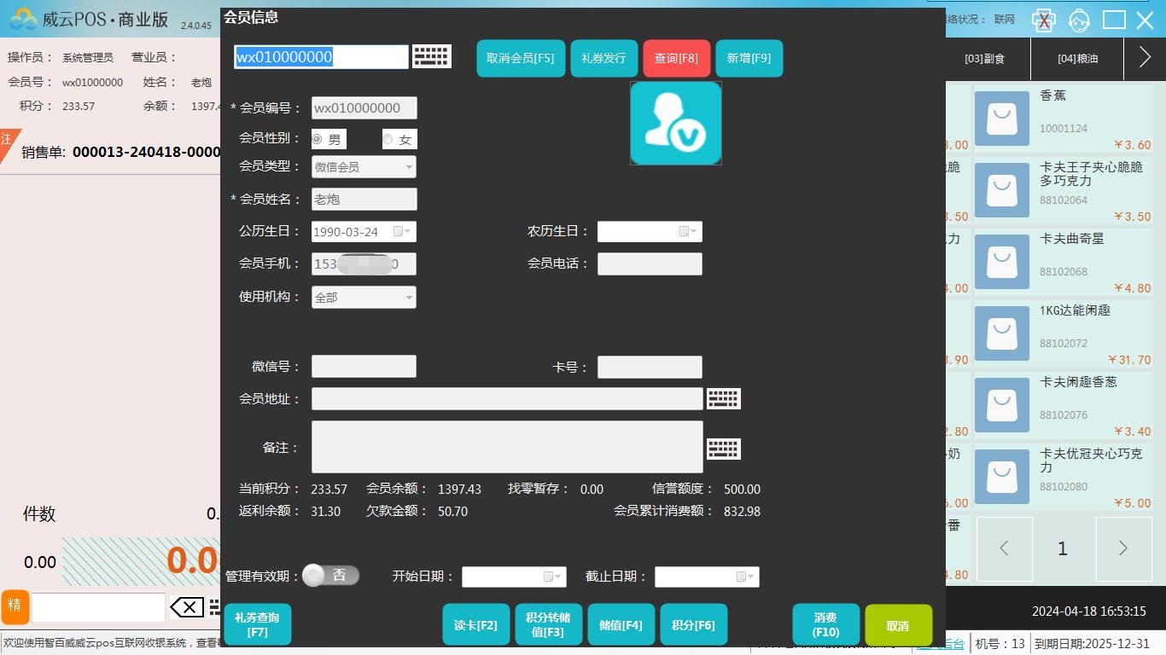
Task: Select the 女 gender radio button
Action: point(388,139)
